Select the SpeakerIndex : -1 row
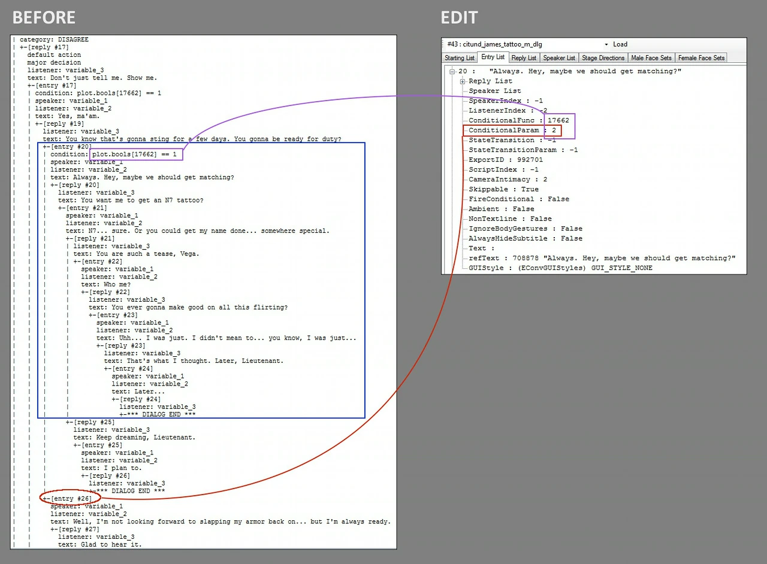The height and width of the screenshot is (564, 767). pos(506,101)
